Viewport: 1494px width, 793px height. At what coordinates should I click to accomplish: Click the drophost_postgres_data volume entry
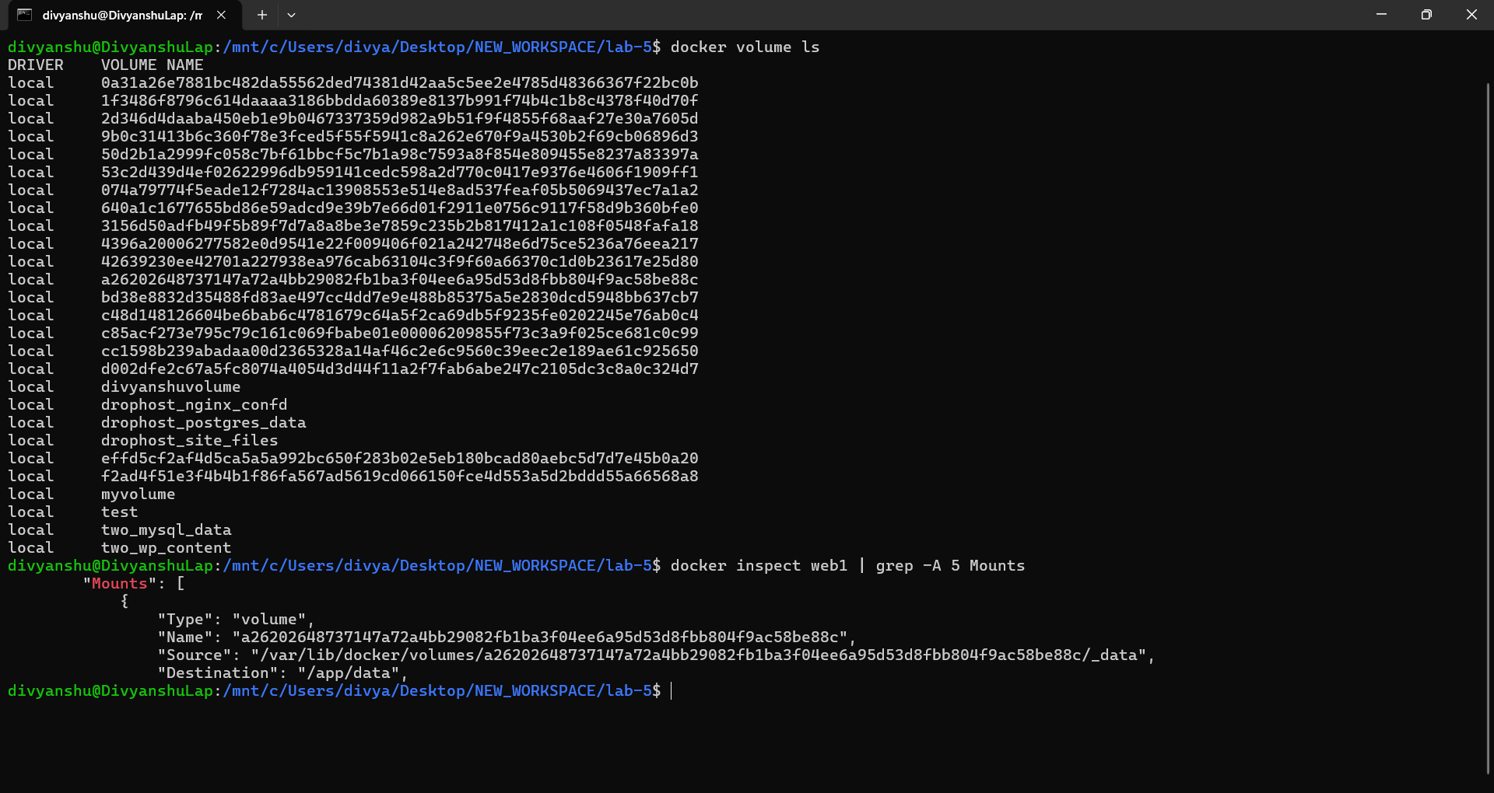click(x=203, y=423)
